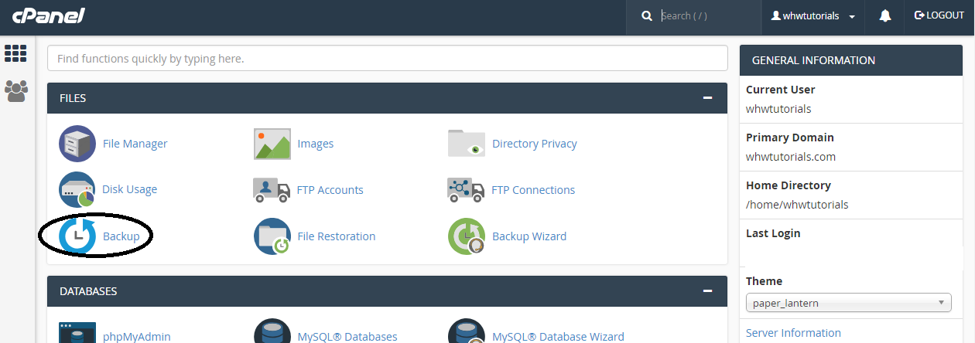Click the Backup link
The image size is (975, 343).
[121, 236]
